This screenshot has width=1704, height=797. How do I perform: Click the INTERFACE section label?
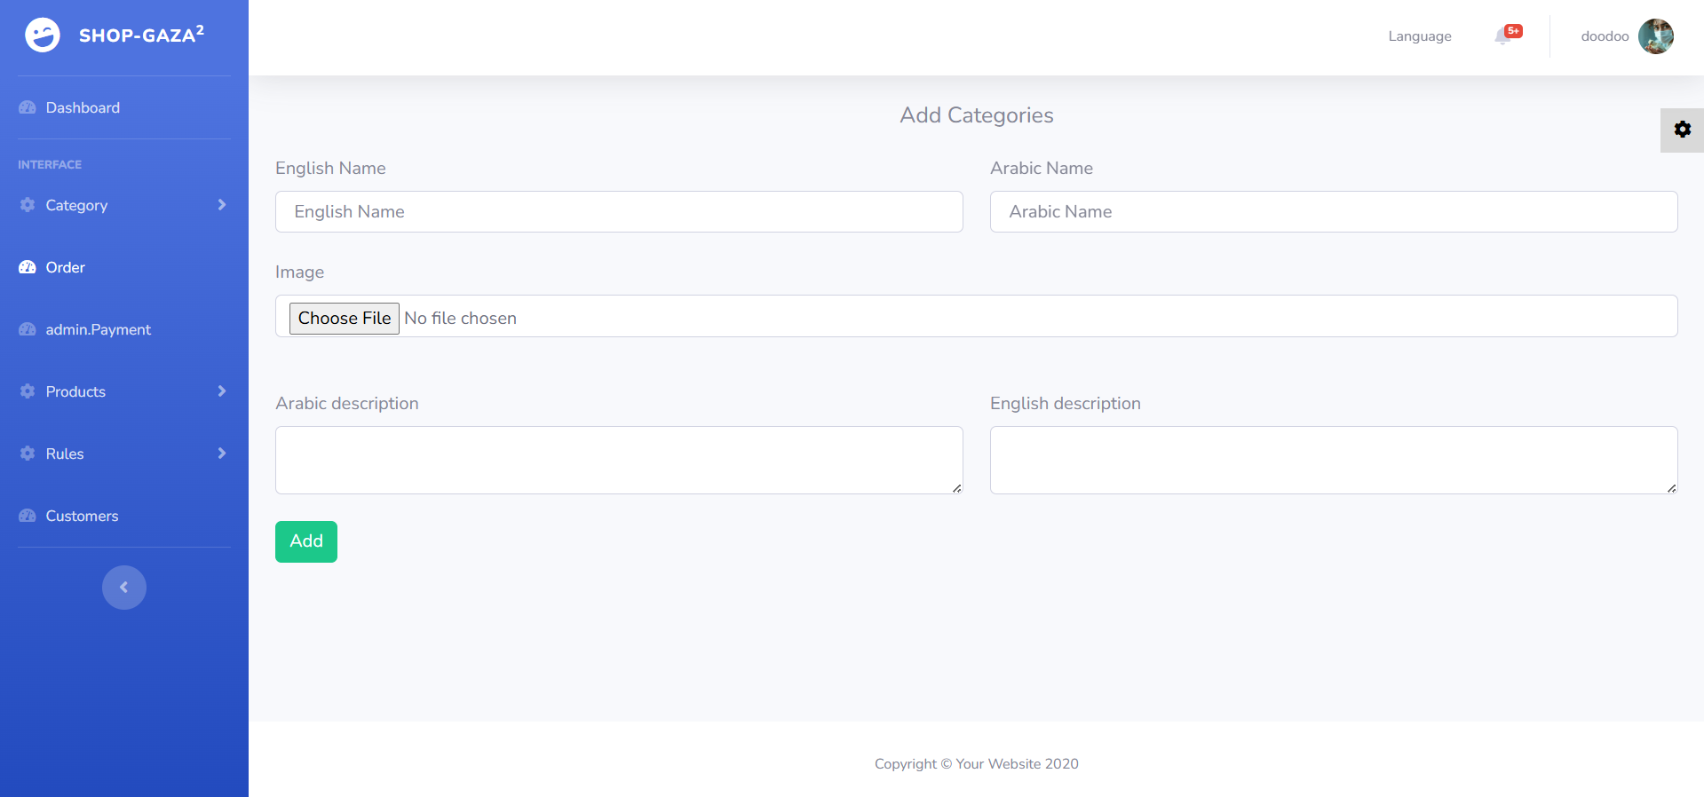click(x=50, y=165)
